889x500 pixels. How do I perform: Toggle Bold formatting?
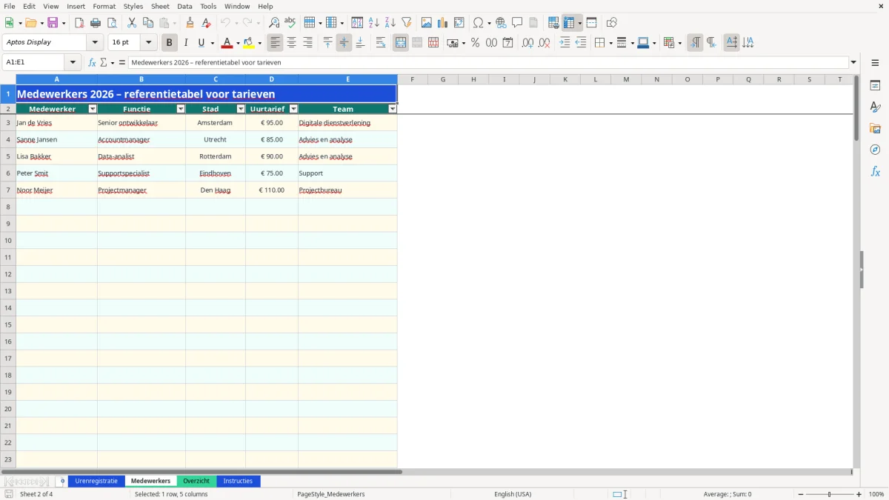(x=169, y=43)
